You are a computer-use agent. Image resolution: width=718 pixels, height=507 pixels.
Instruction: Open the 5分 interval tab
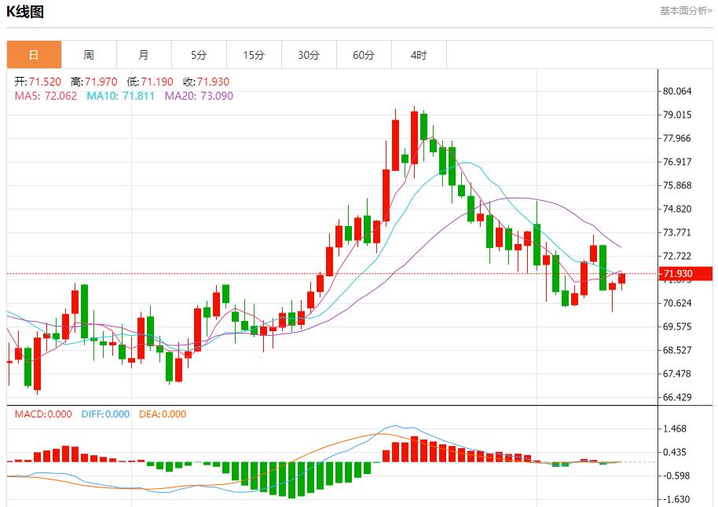click(x=199, y=55)
